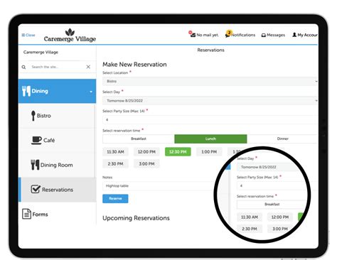Screen dimensions: 337x260
Task: Open the Notifications bell icon
Action: coord(228,34)
